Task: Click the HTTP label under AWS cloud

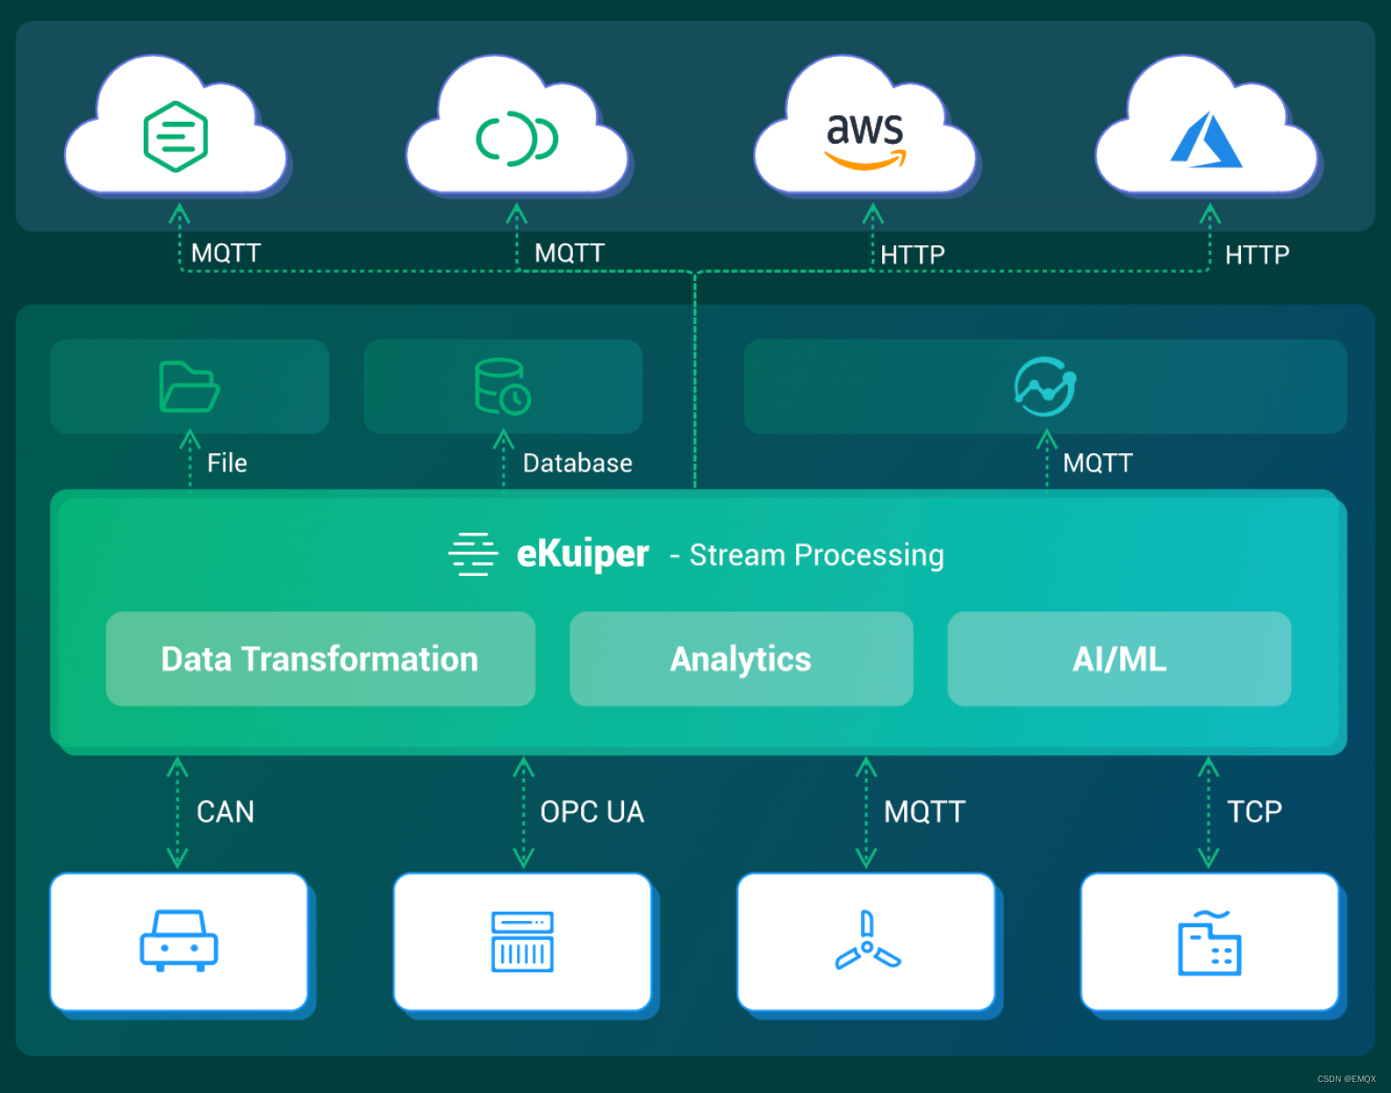Action: coord(912,255)
